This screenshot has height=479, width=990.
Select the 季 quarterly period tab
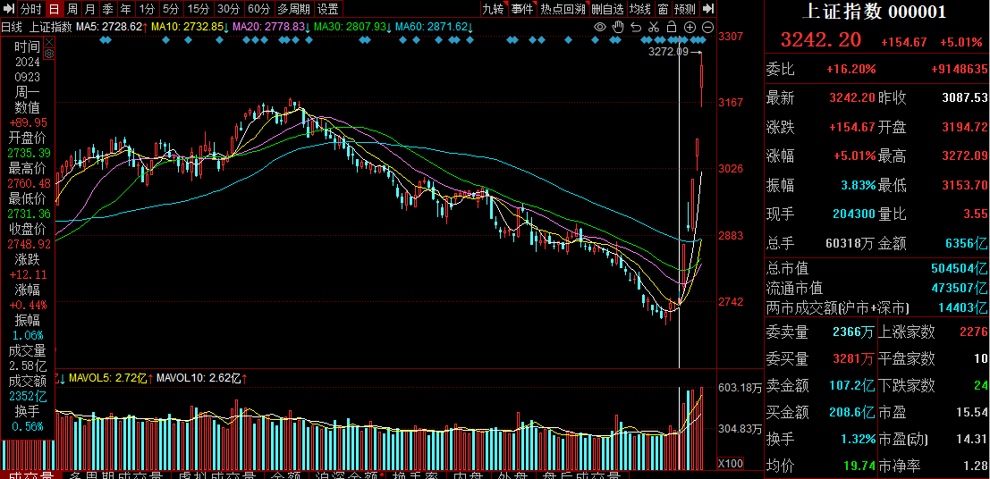coord(108,9)
